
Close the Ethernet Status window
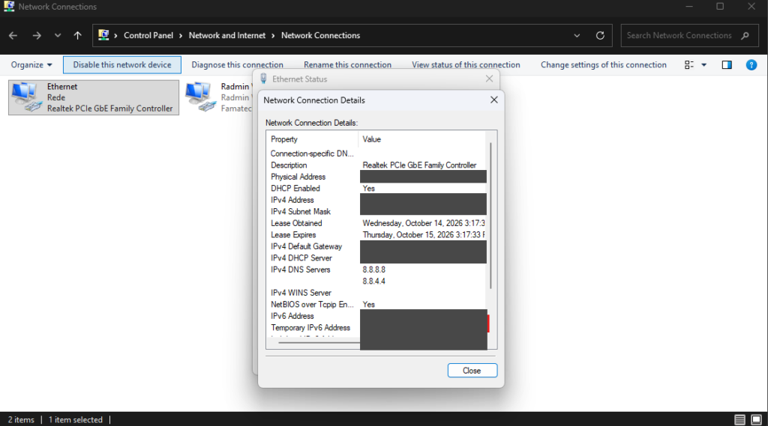pos(489,79)
